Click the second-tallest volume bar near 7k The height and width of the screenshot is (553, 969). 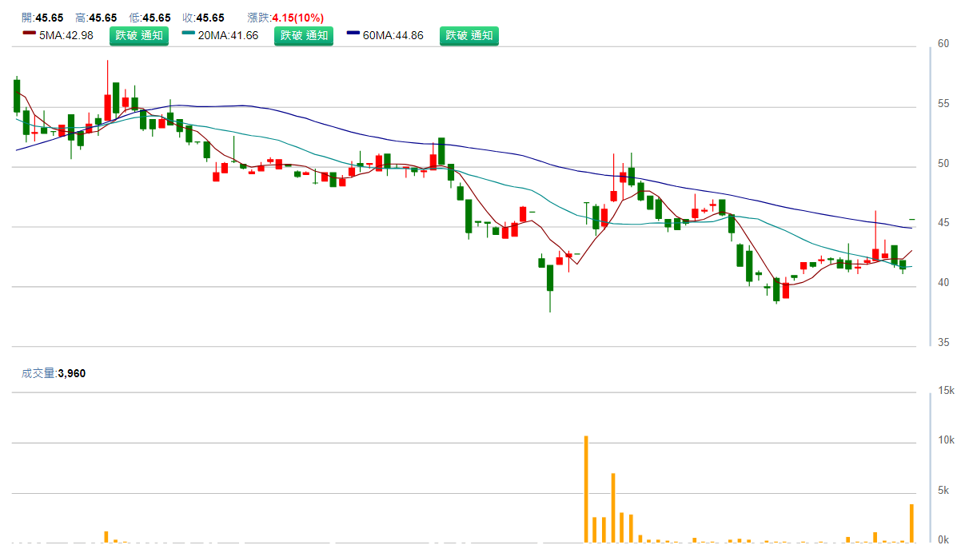613,507
